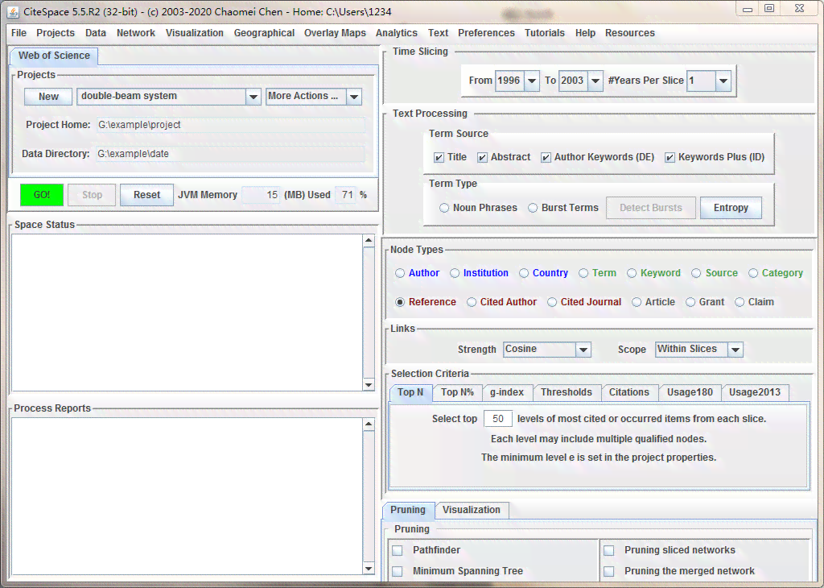Select Grant node type
The image size is (824, 588).
point(690,302)
